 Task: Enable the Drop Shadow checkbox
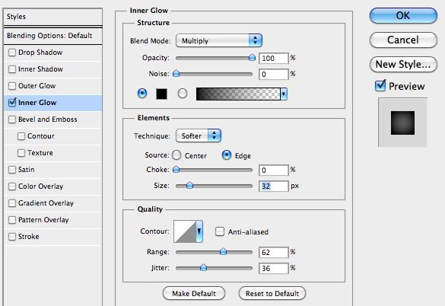tap(12, 53)
